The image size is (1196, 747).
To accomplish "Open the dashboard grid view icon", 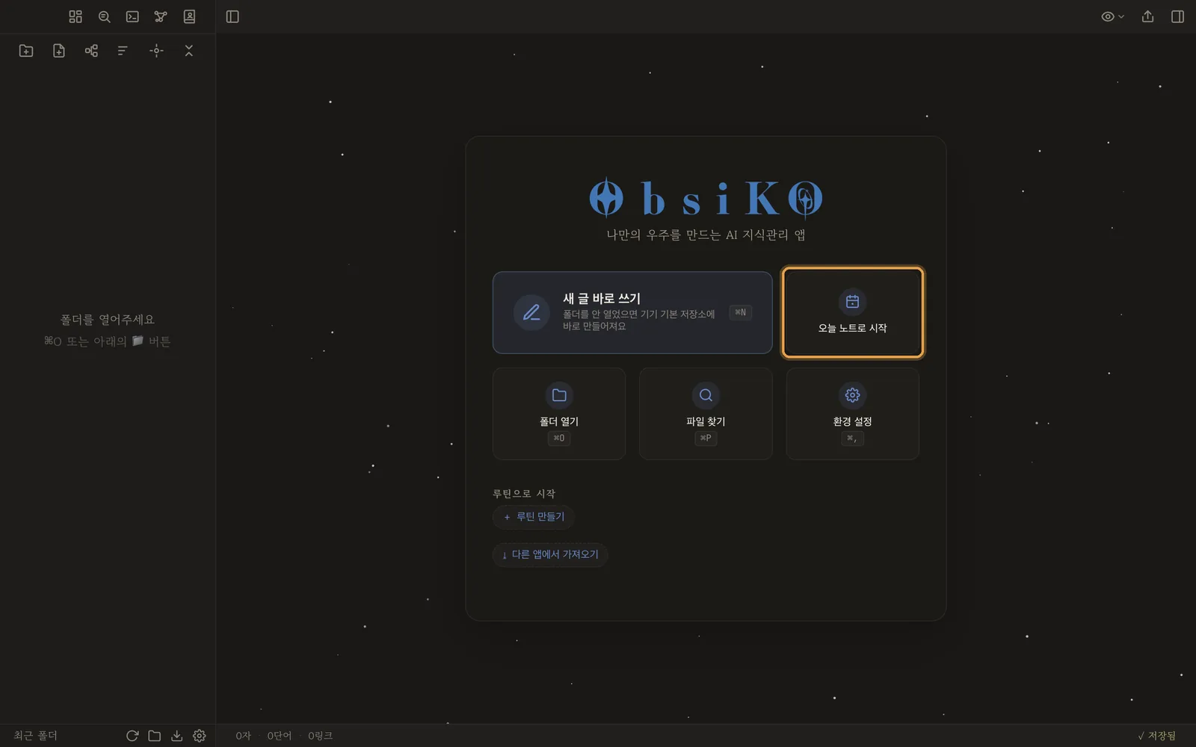I will (x=75, y=16).
